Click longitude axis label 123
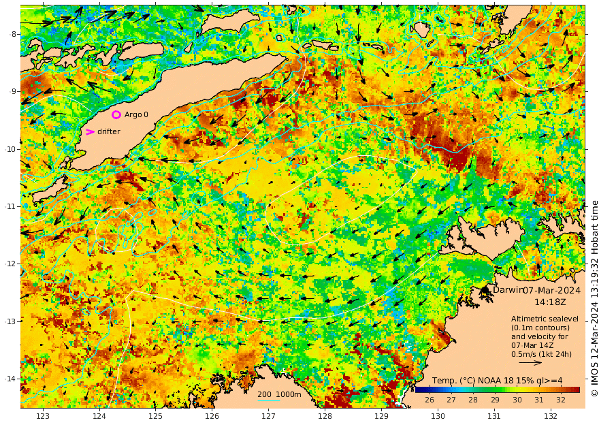Screen dimensions: 599x429 click(x=43, y=416)
